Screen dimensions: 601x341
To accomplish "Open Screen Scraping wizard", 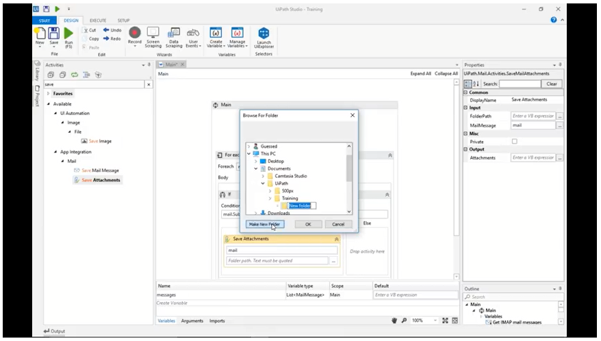I will pyautogui.click(x=153, y=37).
